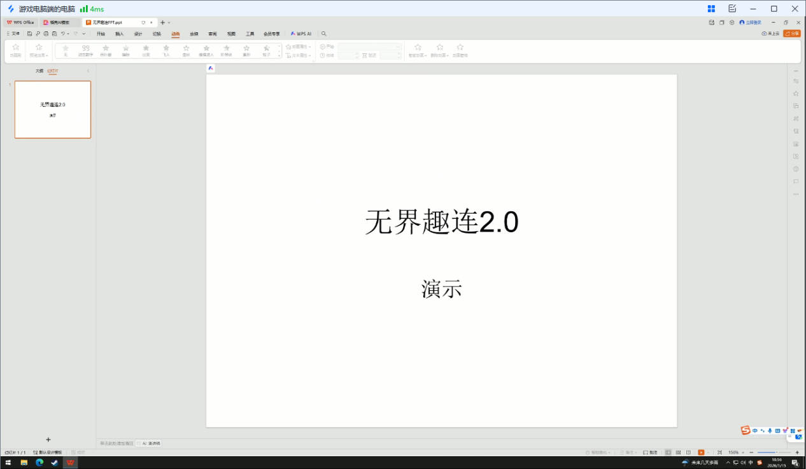
Task: Enable the 动态数字 animation
Action: [x=85, y=51]
